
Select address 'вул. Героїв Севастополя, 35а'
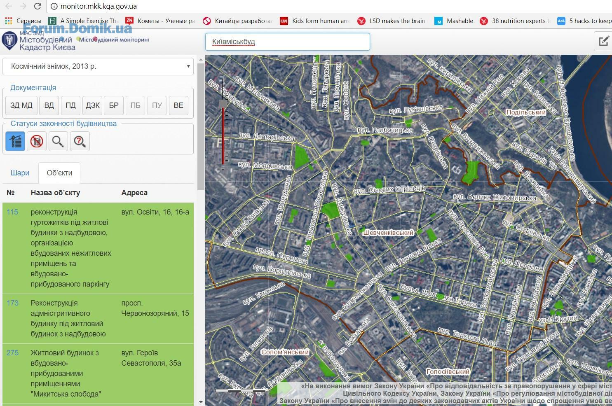click(x=151, y=358)
